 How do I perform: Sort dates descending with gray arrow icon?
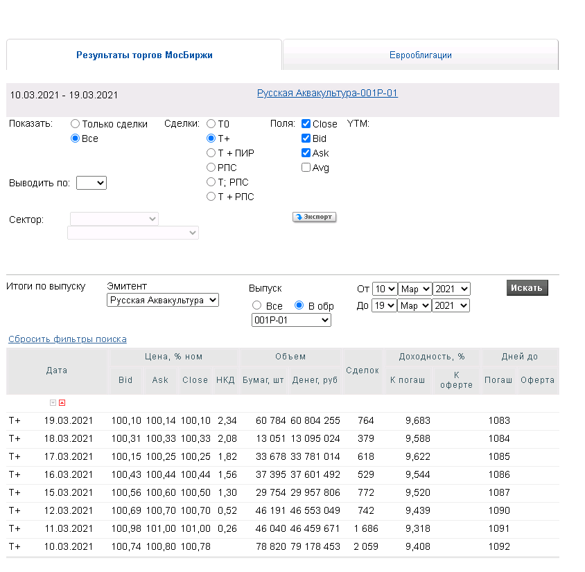(x=53, y=402)
